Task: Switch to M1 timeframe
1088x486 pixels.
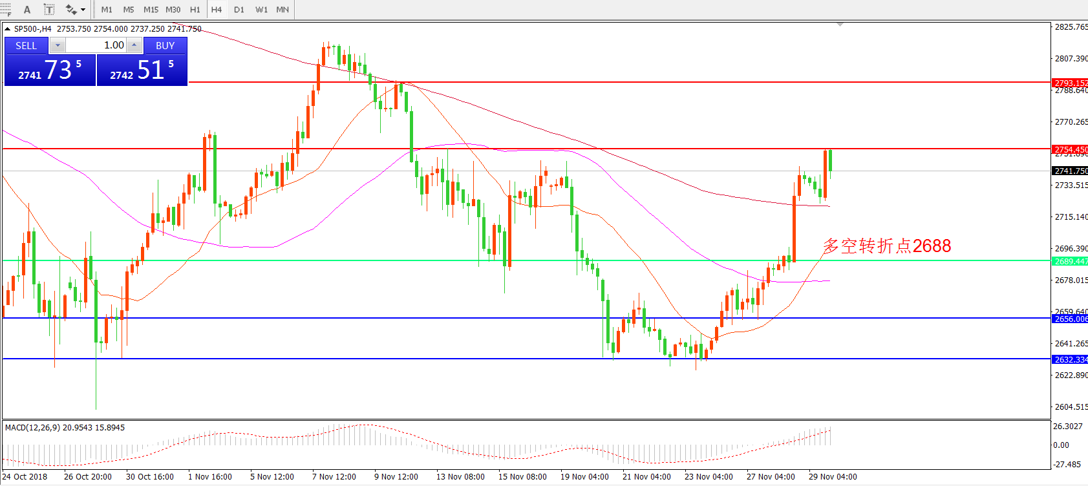Action: (x=107, y=10)
